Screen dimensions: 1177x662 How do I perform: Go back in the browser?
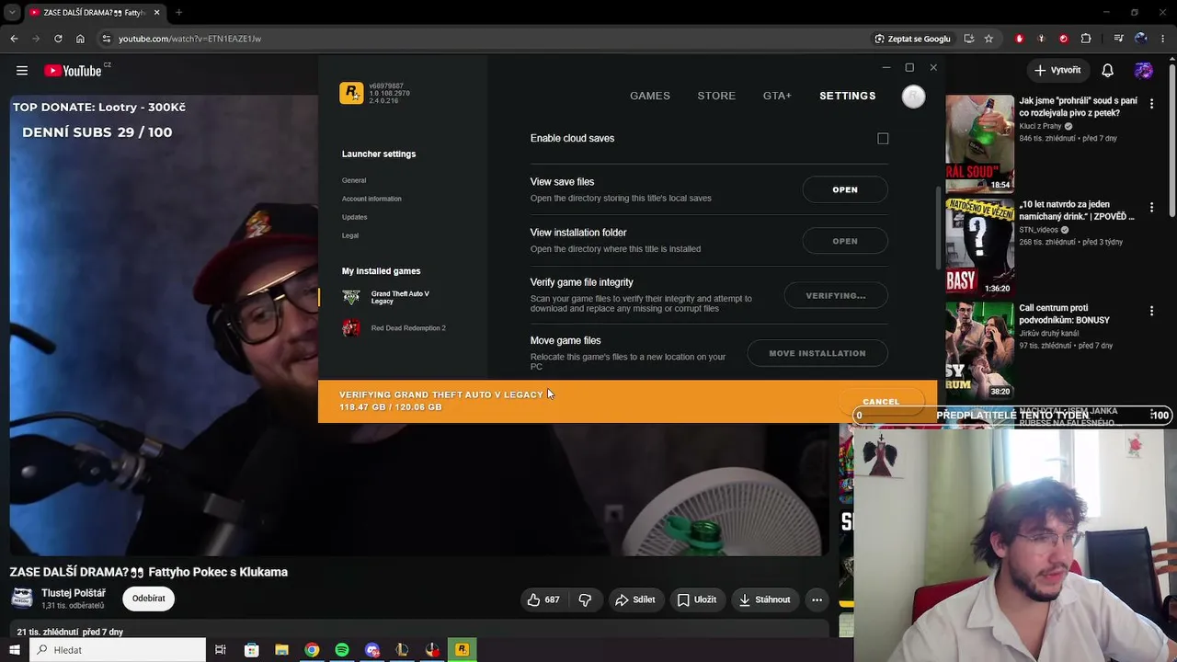tap(14, 39)
